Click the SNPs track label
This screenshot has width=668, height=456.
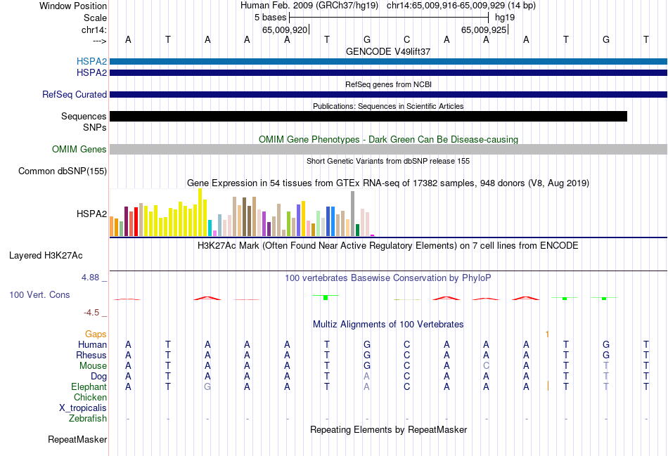click(95, 127)
